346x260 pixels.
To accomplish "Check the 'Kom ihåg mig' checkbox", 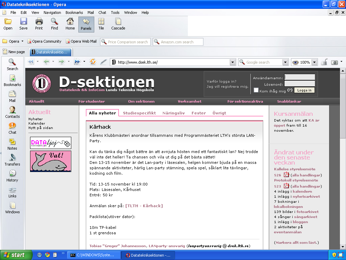I will (256, 90).
